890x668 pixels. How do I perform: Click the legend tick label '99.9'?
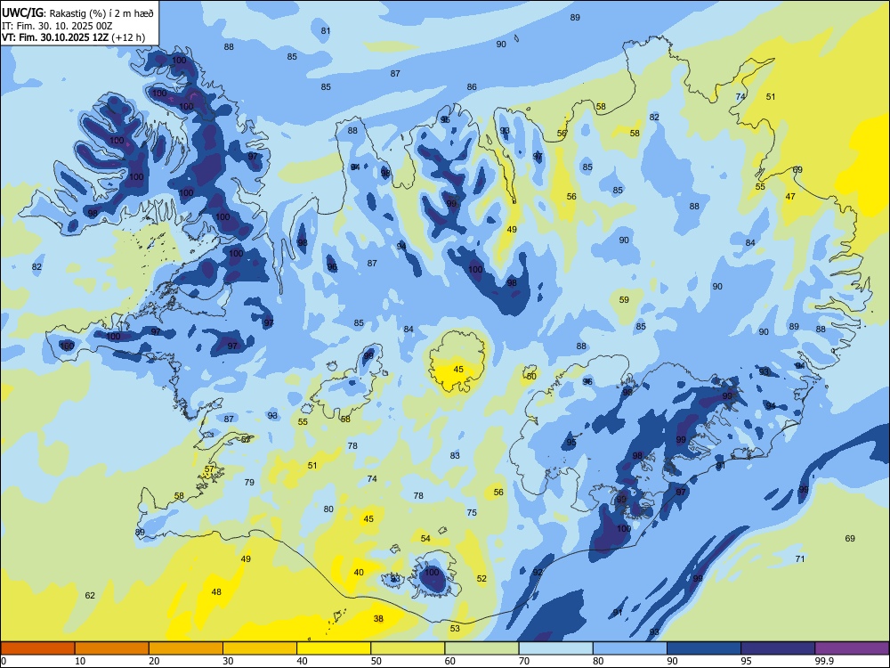click(824, 661)
